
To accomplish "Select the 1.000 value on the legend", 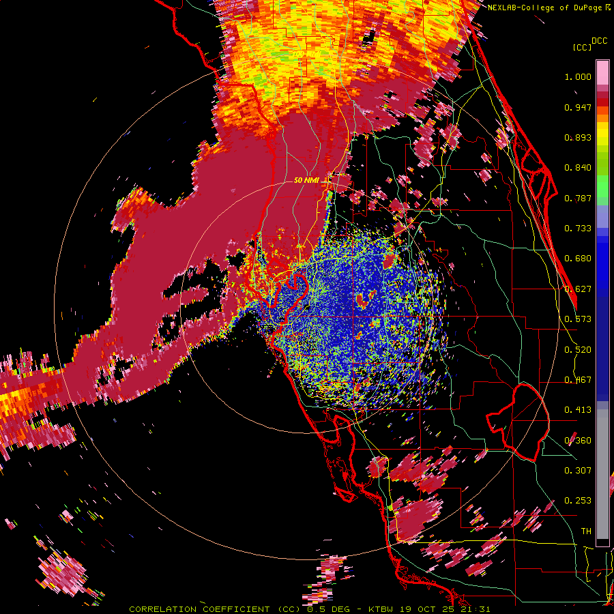I will pyautogui.click(x=578, y=76).
